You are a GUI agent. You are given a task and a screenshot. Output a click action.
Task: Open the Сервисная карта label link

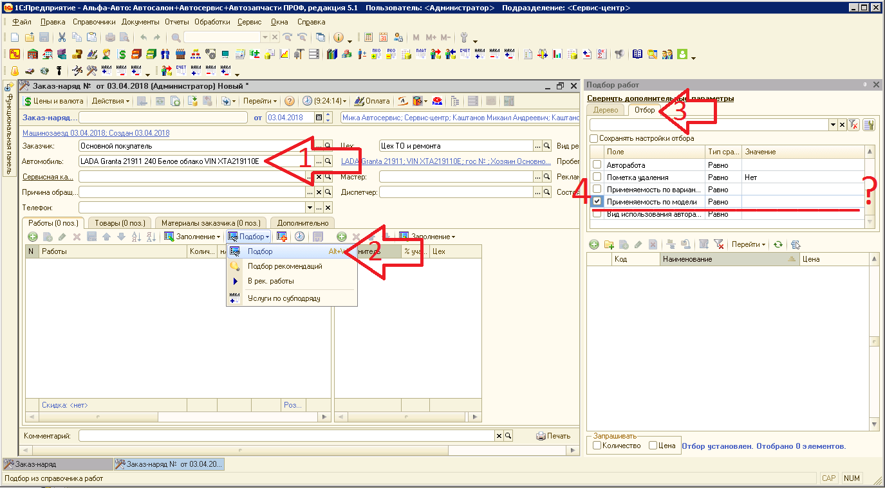[x=48, y=177]
